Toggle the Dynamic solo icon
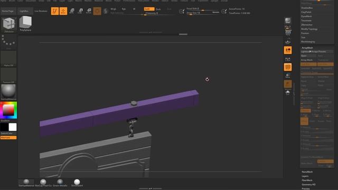Image resolution: width=338 pixels, height=190 pixels. coord(288,84)
